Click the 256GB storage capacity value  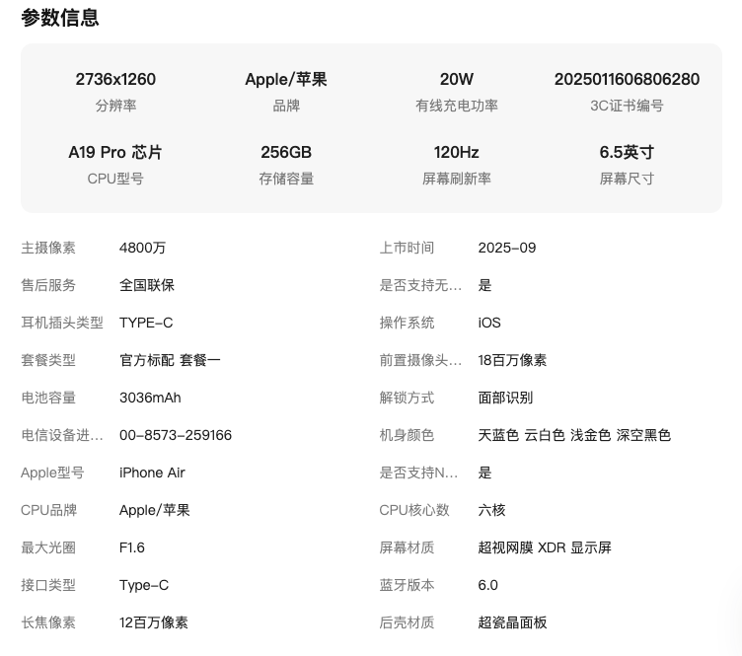pyautogui.click(x=286, y=152)
